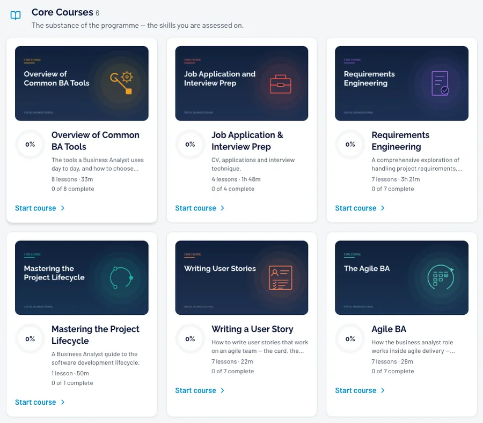Click the Mastering the Project Lifecycle title
This screenshot has height=423, width=483.
click(x=96, y=335)
